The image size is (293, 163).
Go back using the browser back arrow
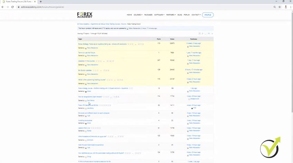pos(3,7)
